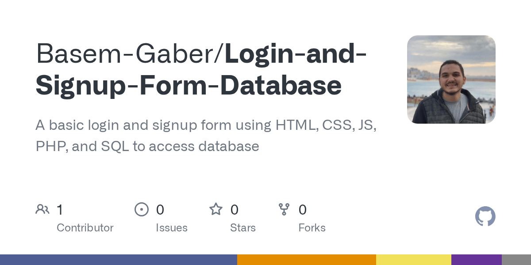Click the orange segment of language bar
The width and height of the screenshot is (531, 265).
pos(307,260)
